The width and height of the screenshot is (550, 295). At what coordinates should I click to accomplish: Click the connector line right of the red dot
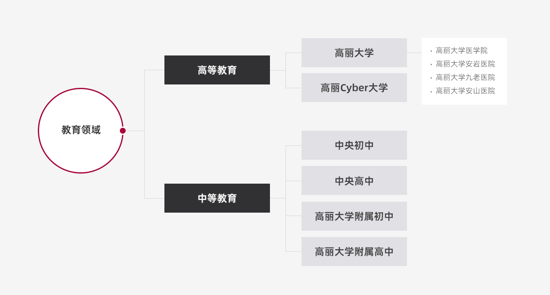135,131
